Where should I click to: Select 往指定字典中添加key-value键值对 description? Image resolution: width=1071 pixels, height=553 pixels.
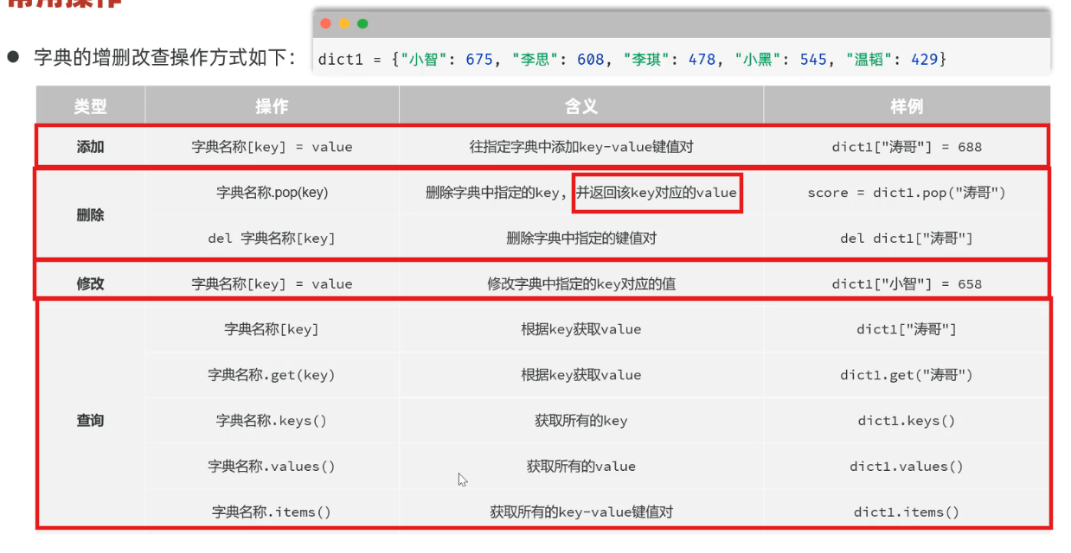(581, 147)
